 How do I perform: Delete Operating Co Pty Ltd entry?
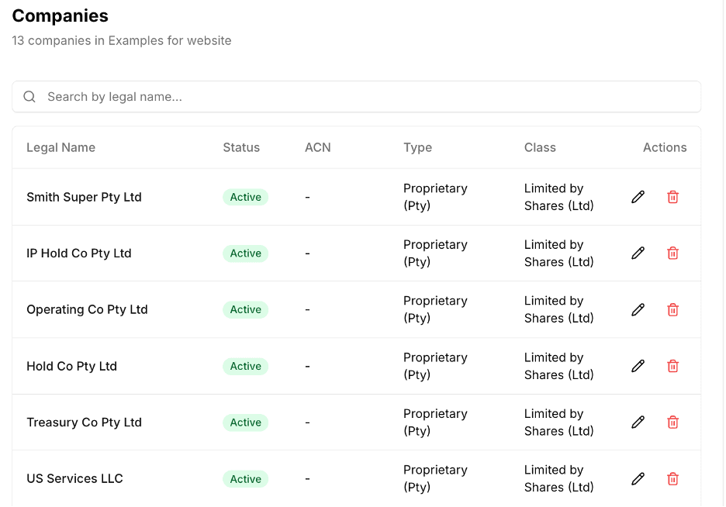[x=672, y=309]
